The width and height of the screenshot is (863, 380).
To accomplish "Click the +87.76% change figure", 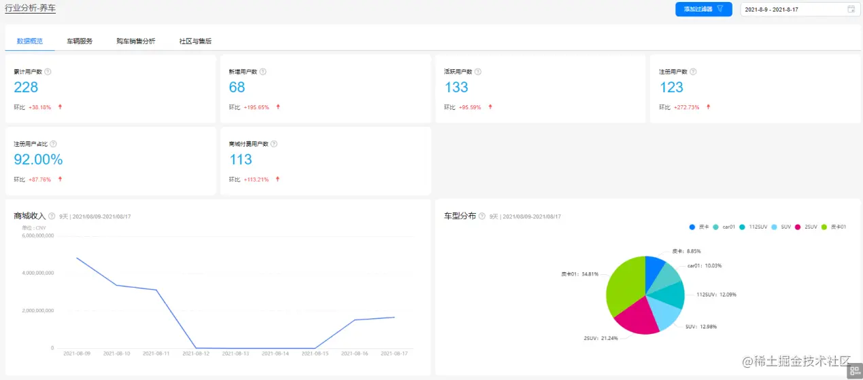I will [39, 180].
